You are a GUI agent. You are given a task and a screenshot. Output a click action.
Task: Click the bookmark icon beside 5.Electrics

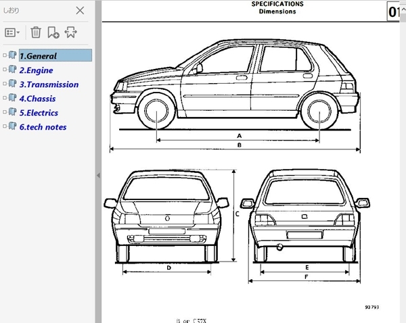13,113
